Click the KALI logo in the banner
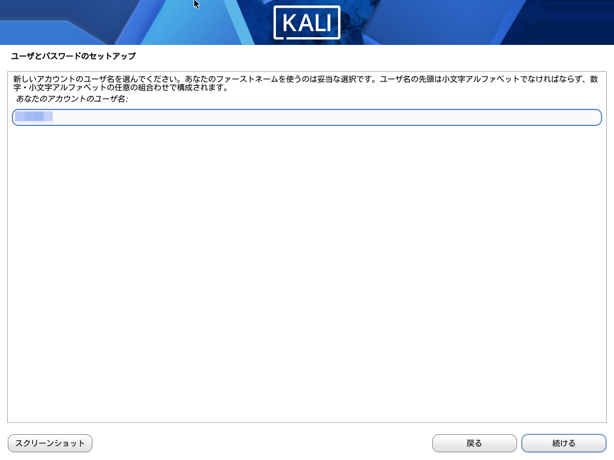The image size is (614, 460). (x=306, y=23)
